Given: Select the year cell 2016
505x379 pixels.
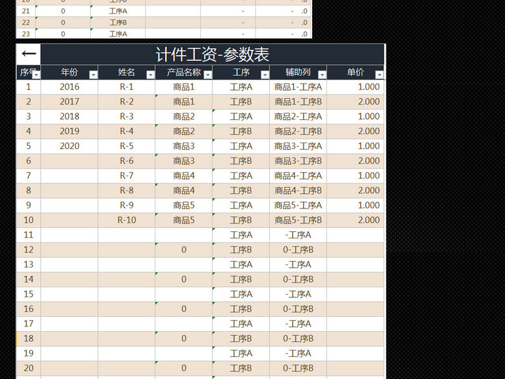Looking at the screenshot, I should tap(69, 87).
